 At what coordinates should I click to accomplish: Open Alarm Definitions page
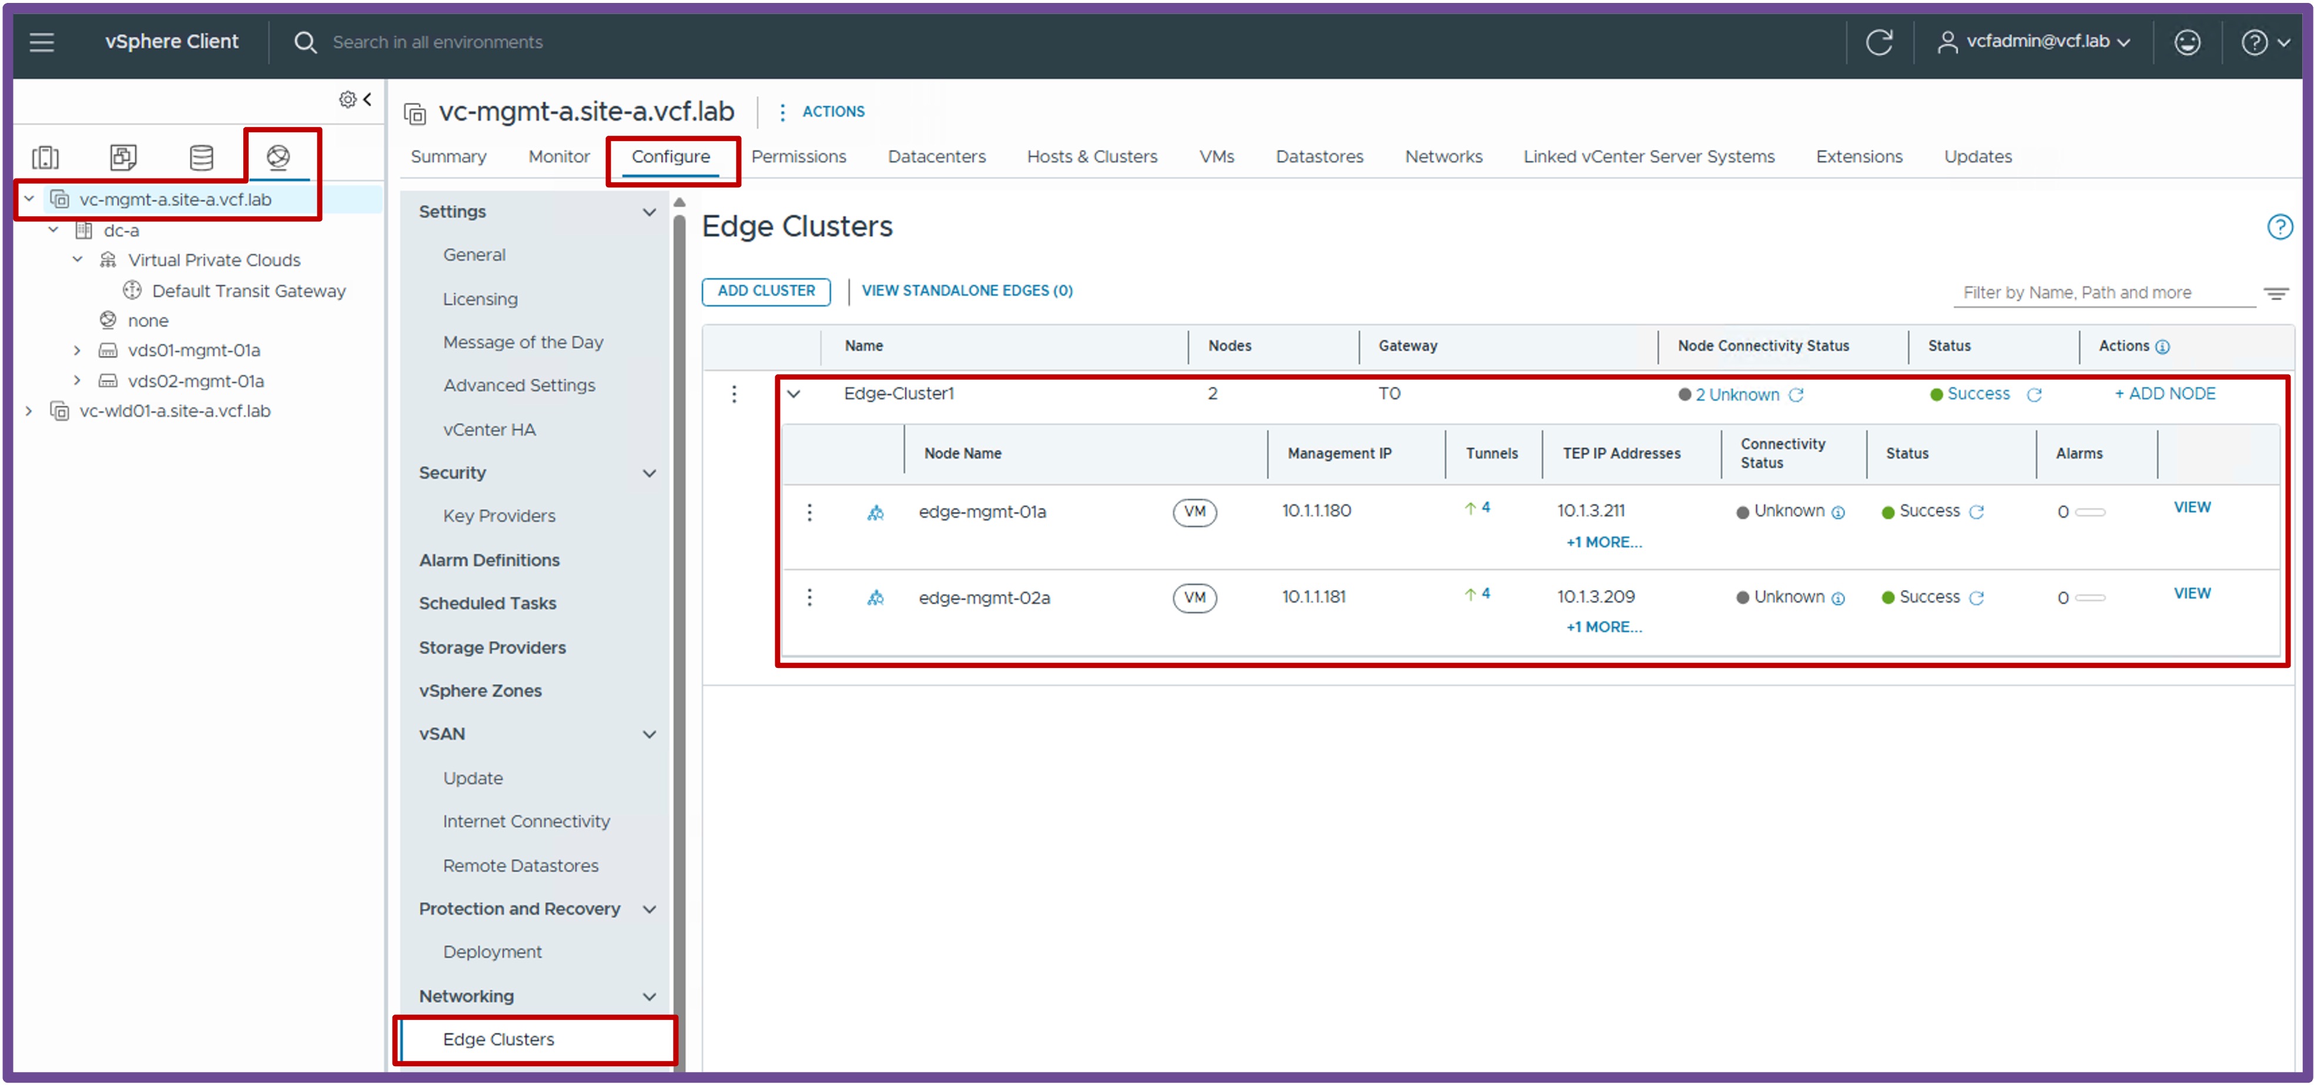(488, 560)
